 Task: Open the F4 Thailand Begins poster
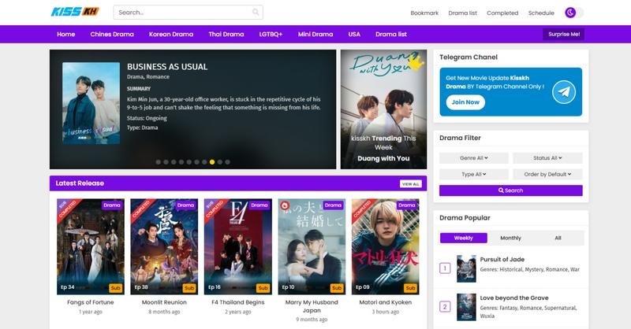click(x=238, y=246)
